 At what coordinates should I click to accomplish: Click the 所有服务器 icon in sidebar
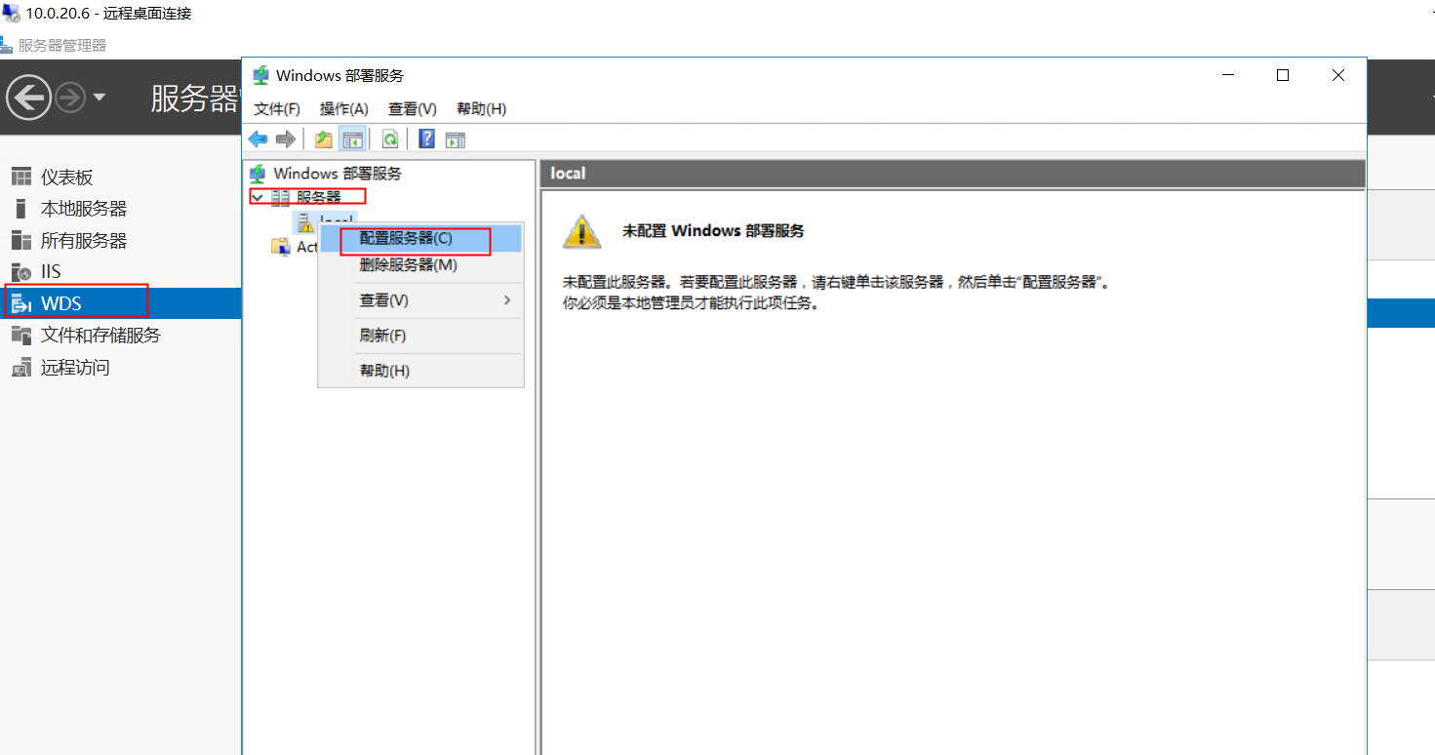(21, 240)
